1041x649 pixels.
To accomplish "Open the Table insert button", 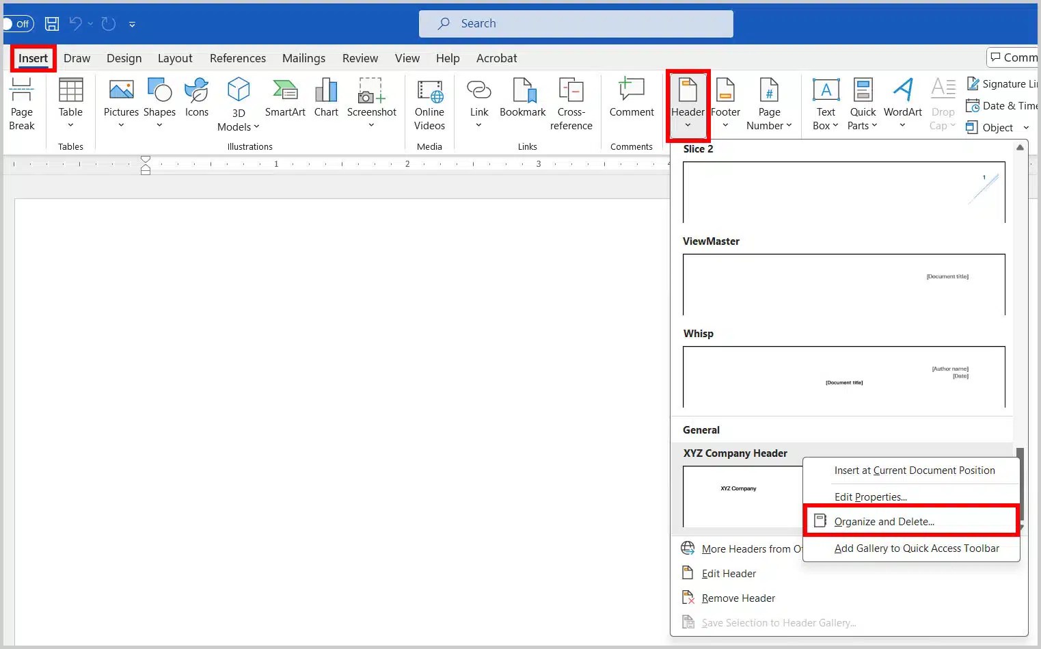I will point(70,104).
